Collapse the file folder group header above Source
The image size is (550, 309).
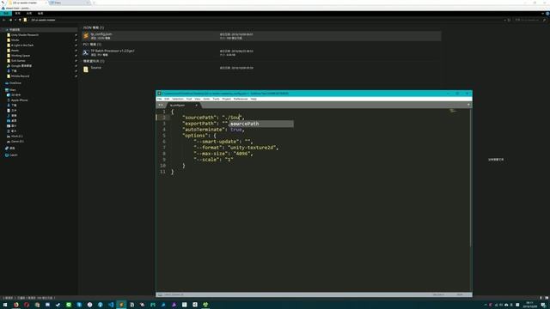pyautogui.click(x=94, y=61)
